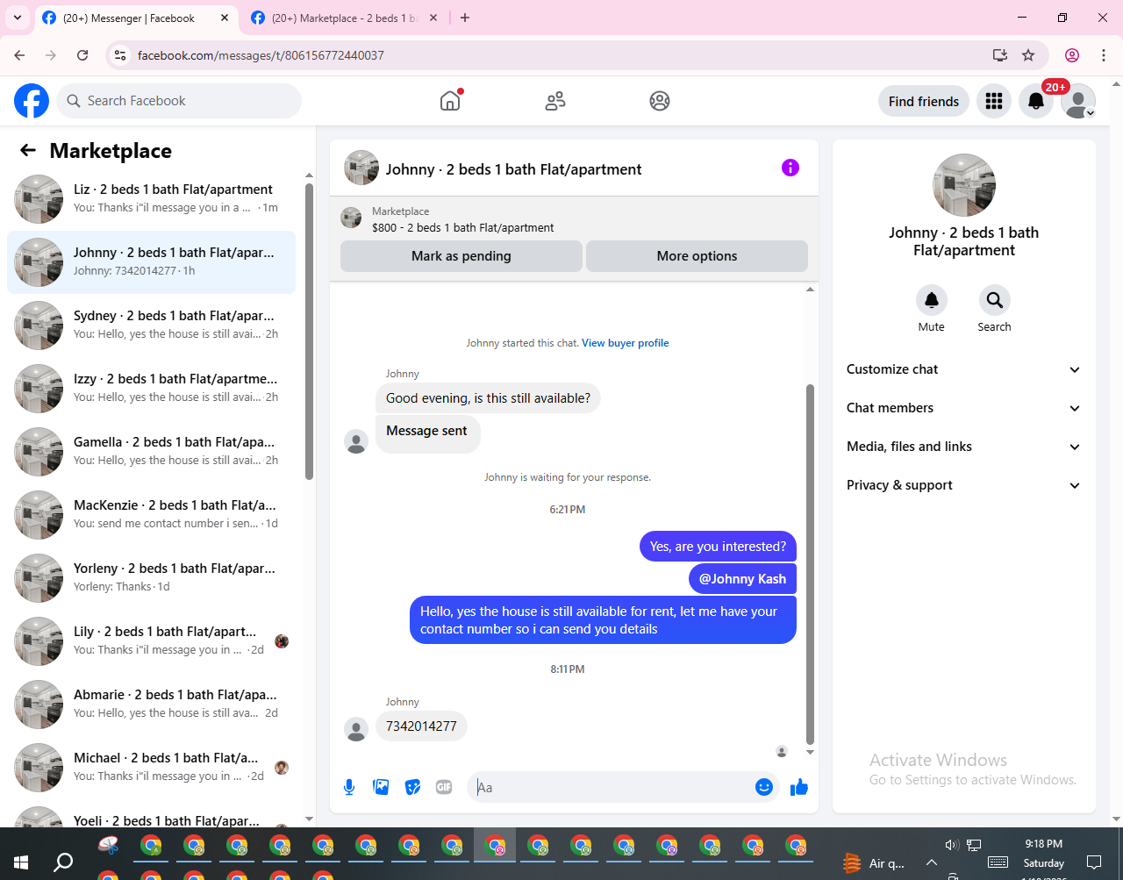Image resolution: width=1123 pixels, height=880 pixels.
Task: Send a voice clip microphone icon
Action: (349, 787)
